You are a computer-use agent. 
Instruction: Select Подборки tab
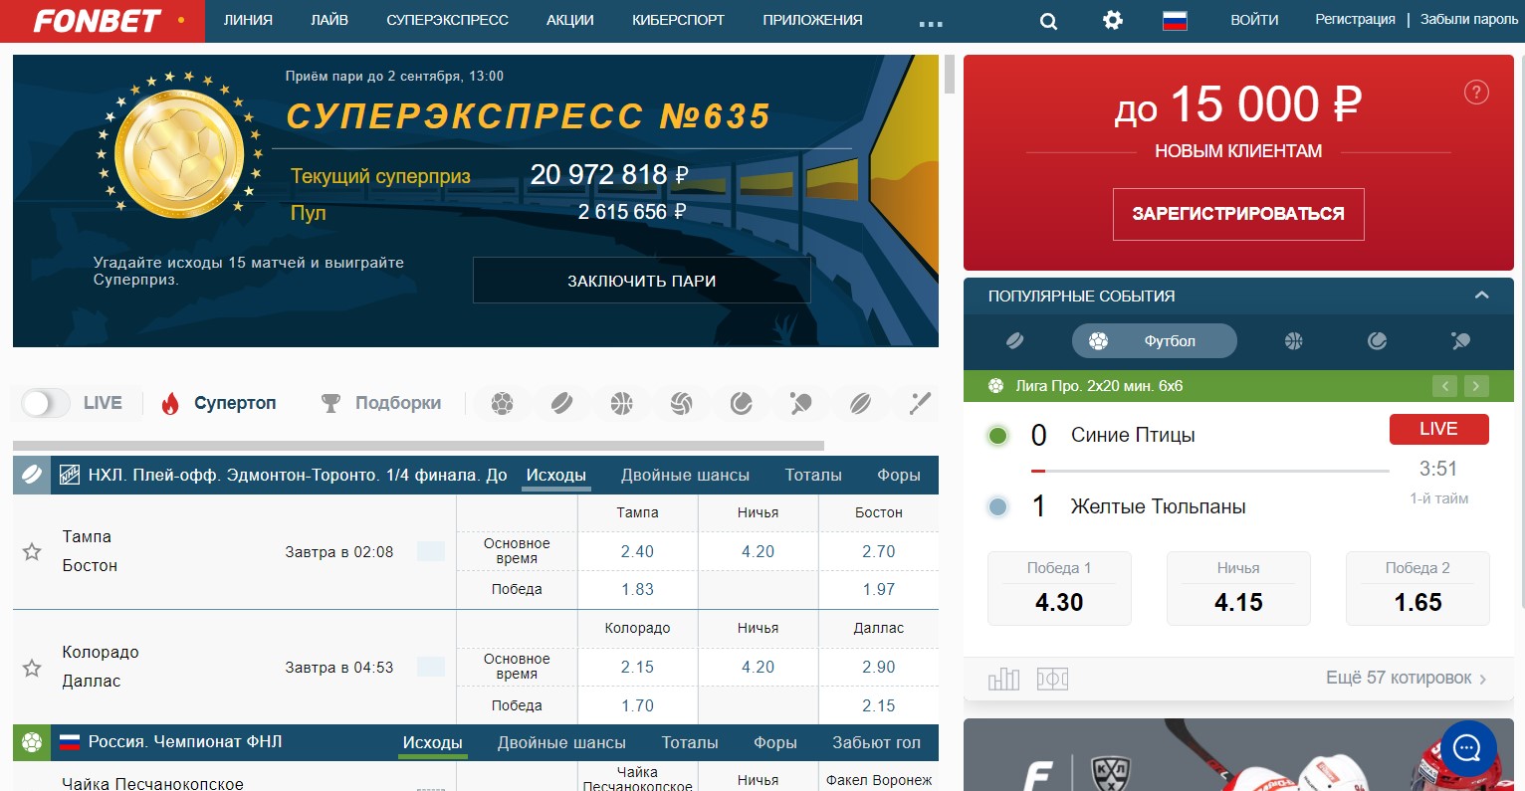381,403
